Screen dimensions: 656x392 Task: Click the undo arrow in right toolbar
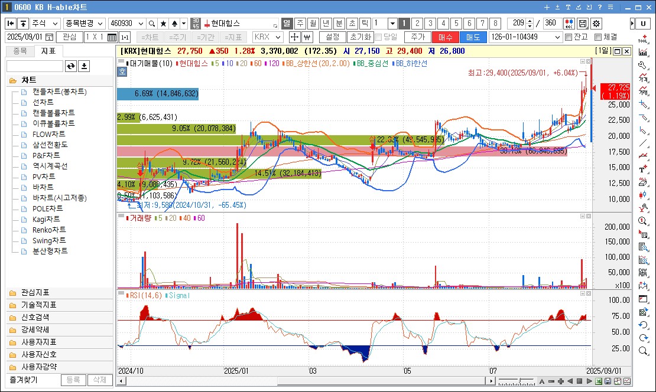point(643,325)
